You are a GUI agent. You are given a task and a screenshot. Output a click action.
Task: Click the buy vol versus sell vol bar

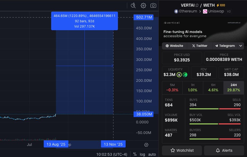coord(215,124)
